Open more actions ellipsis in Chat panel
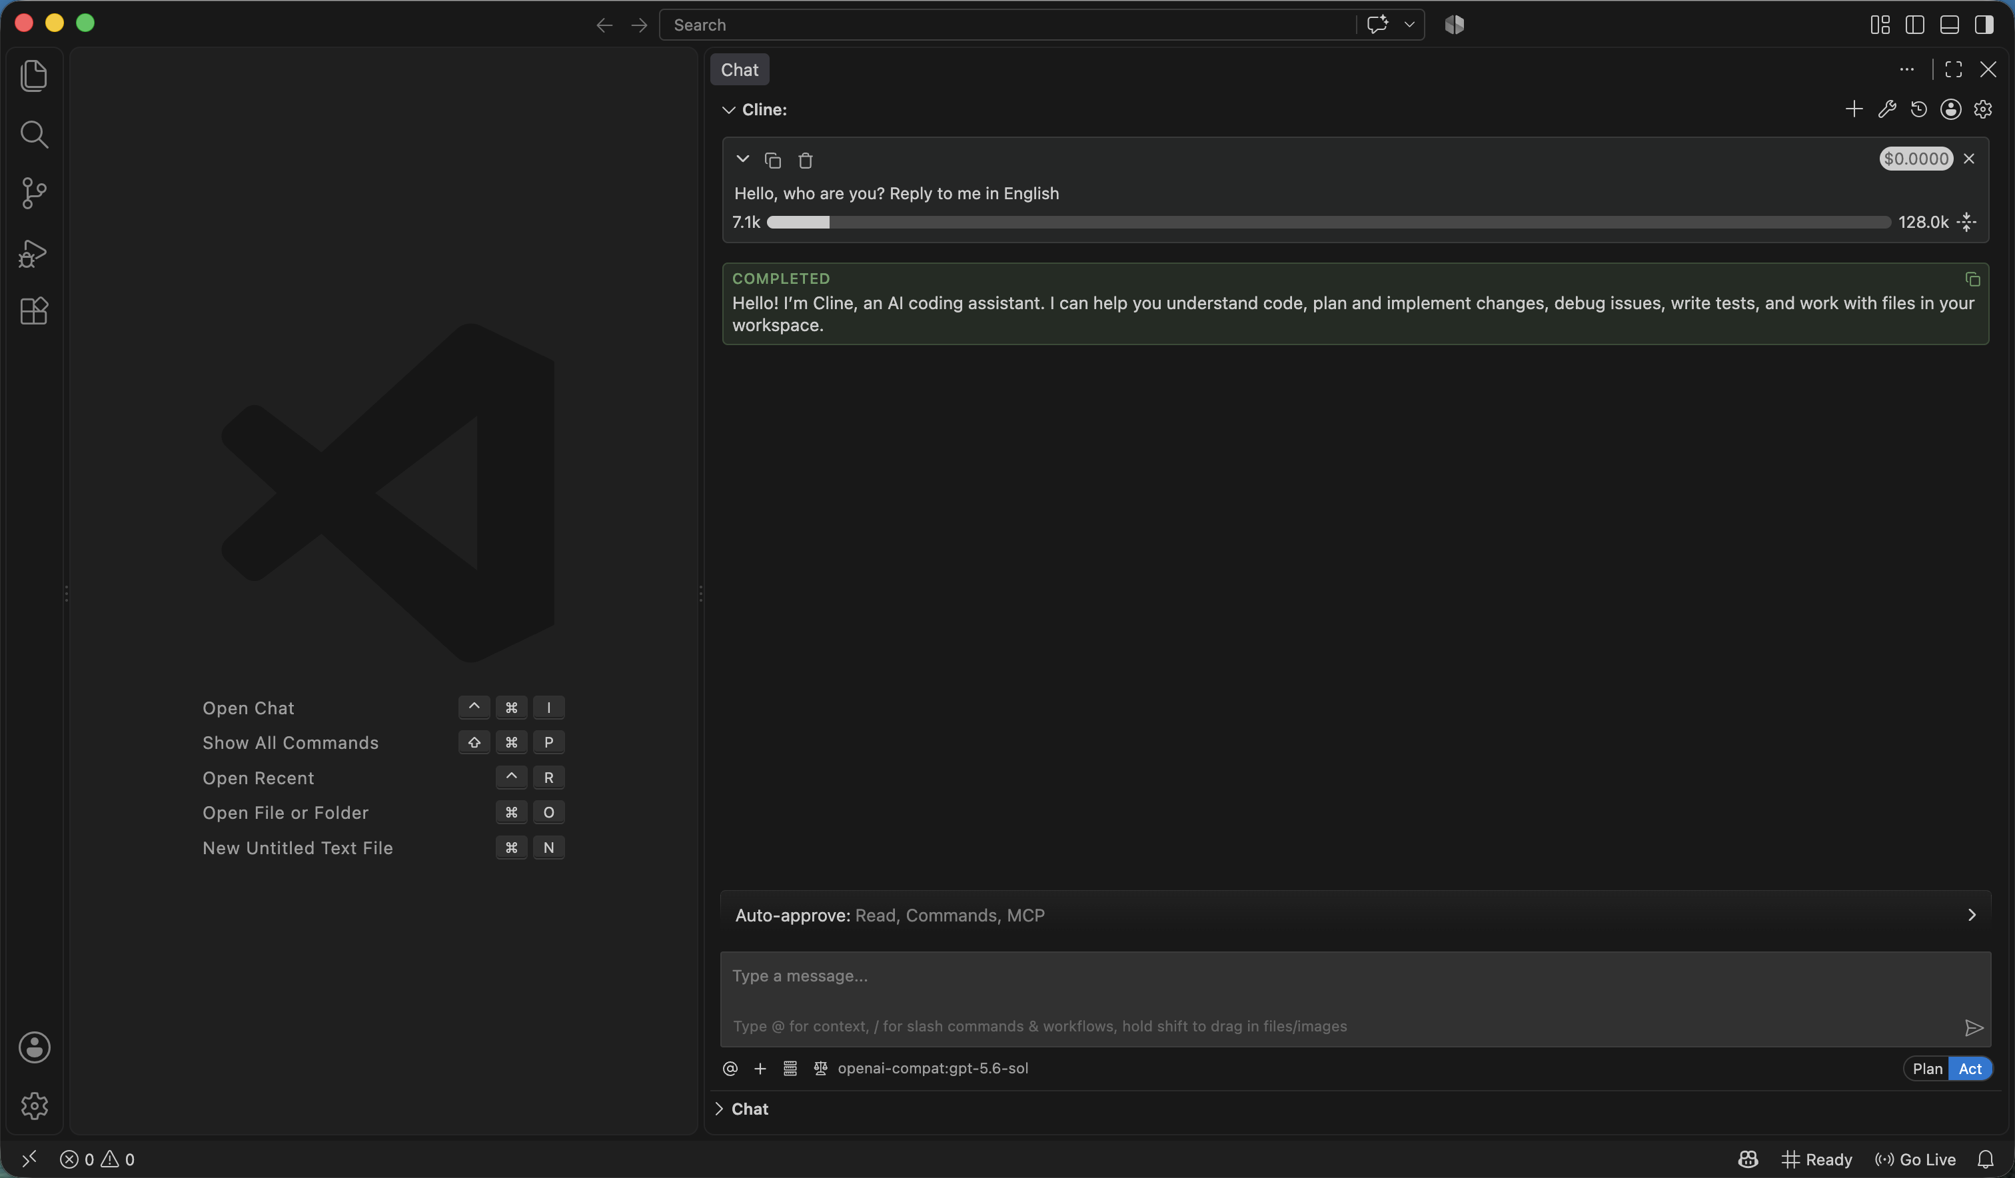2015x1178 pixels. (1906, 69)
